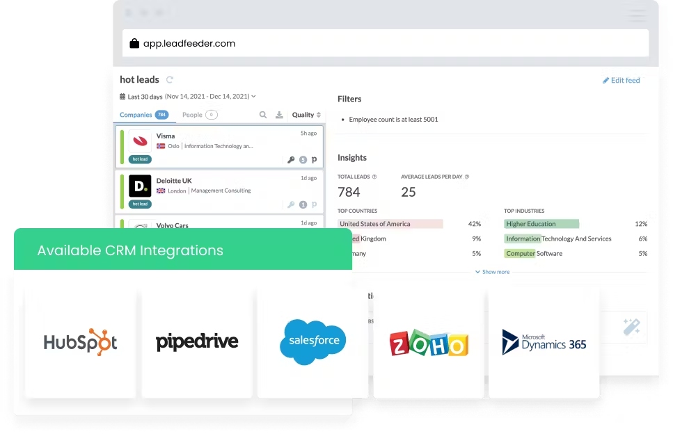
Task: Click the Edit feed link
Action: click(x=621, y=80)
